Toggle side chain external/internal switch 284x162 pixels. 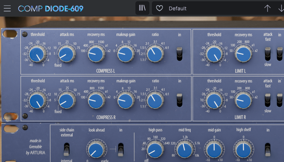tap(66, 150)
